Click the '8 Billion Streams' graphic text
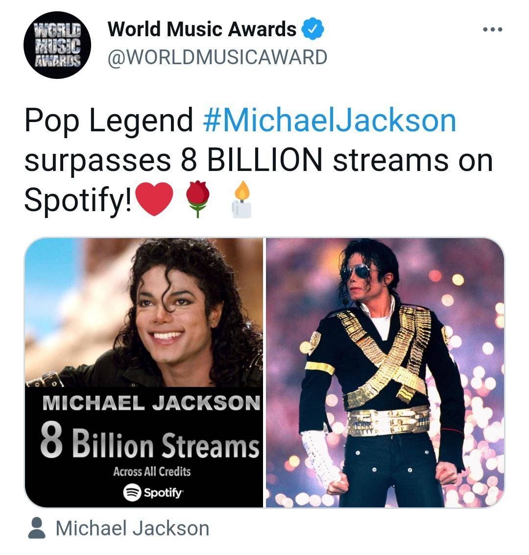 coord(150,441)
